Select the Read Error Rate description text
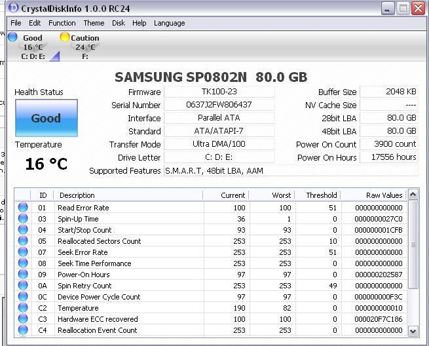This screenshot has width=429, height=346. tap(83, 208)
